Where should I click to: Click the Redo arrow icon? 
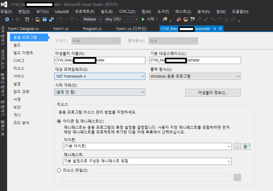(x=72, y=19)
